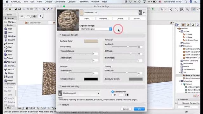The height and width of the screenshot is (114, 203).
Task: Click the Settings... button in navigator properties
Action: click(x=188, y=107)
